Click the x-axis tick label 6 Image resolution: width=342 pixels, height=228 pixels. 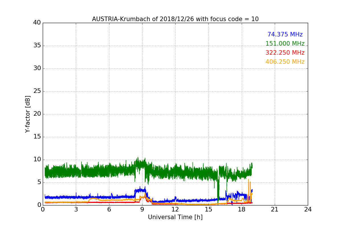(109, 209)
